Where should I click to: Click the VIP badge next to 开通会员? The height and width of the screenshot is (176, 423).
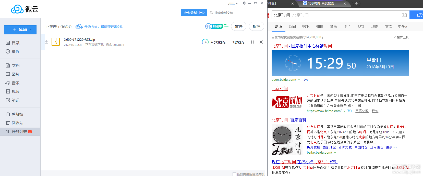tap(79, 26)
